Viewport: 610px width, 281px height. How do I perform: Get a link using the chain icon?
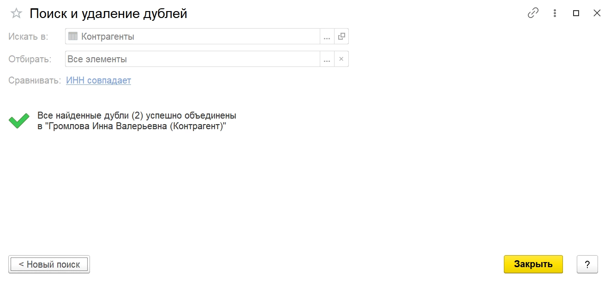coord(533,13)
